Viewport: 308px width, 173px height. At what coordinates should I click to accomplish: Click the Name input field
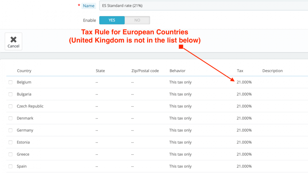click(x=204, y=6)
